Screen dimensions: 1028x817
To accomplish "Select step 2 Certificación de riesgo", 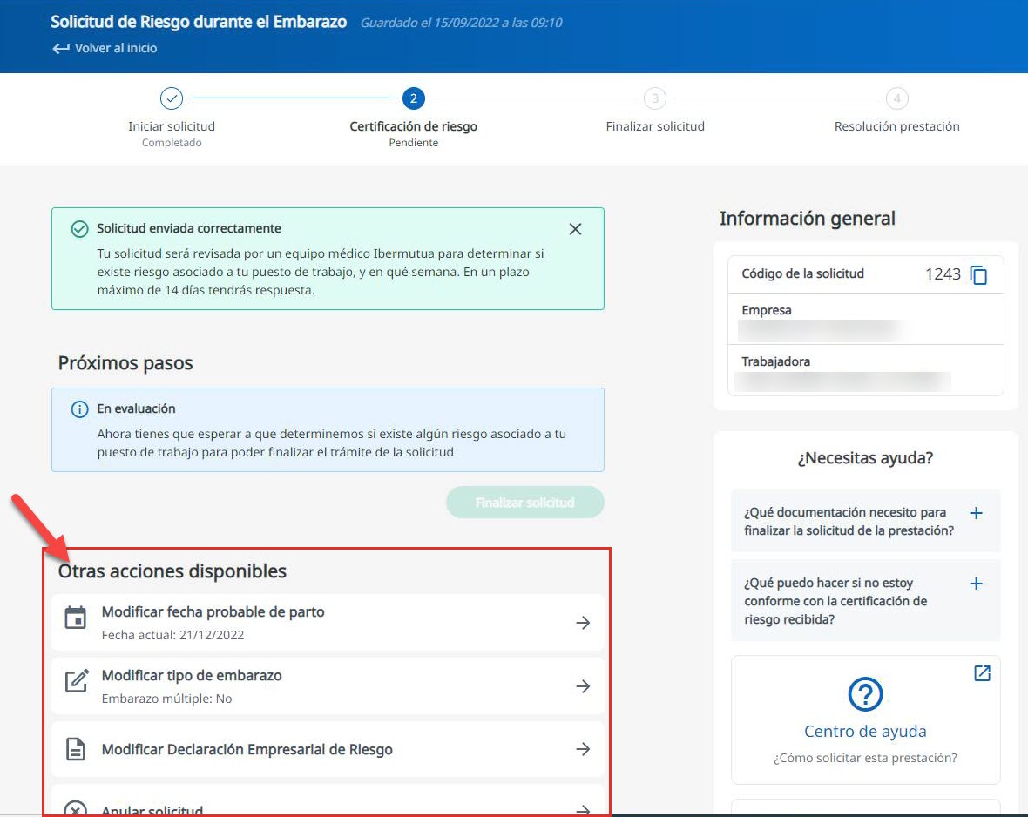I will 413,98.
